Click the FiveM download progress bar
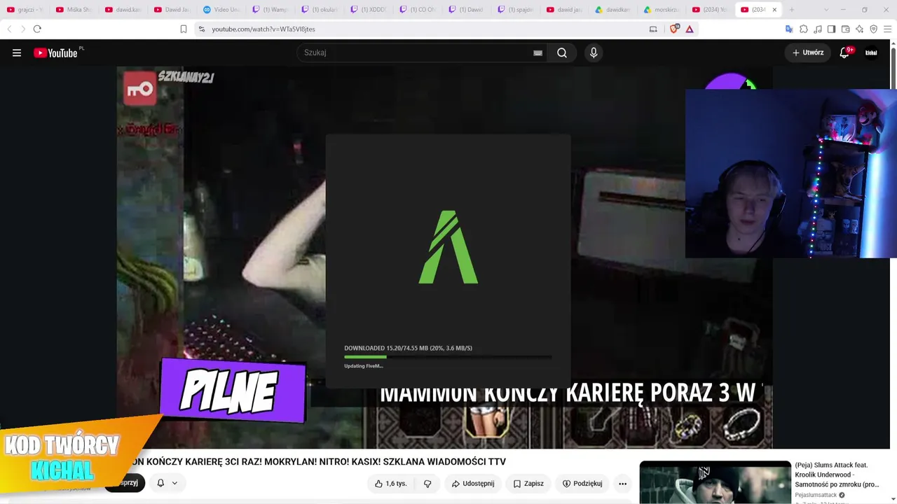The image size is (897, 504). 448,357
